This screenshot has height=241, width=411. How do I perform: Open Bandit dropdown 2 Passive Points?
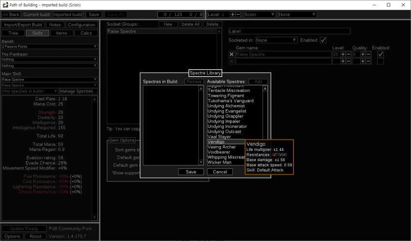tap(49, 46)
